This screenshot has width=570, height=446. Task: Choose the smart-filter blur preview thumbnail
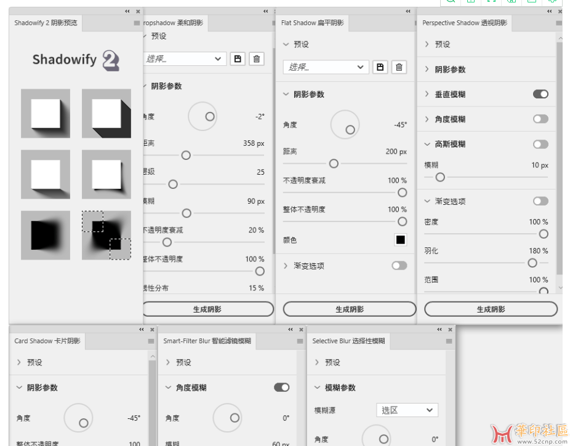point(46,236)
